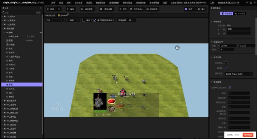Image resolution: width=257 pixels, height=139 pixels.
Task: Open the 玩家1: 队伍1 (玩家) dropdown
Action: 239,74
